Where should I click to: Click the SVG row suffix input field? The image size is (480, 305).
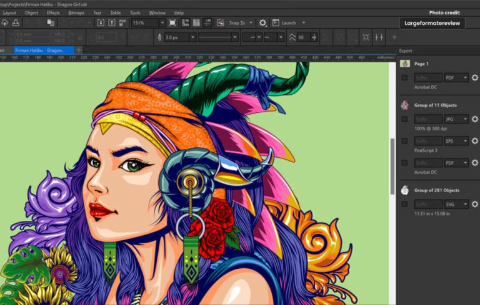[x=428, y=204]
